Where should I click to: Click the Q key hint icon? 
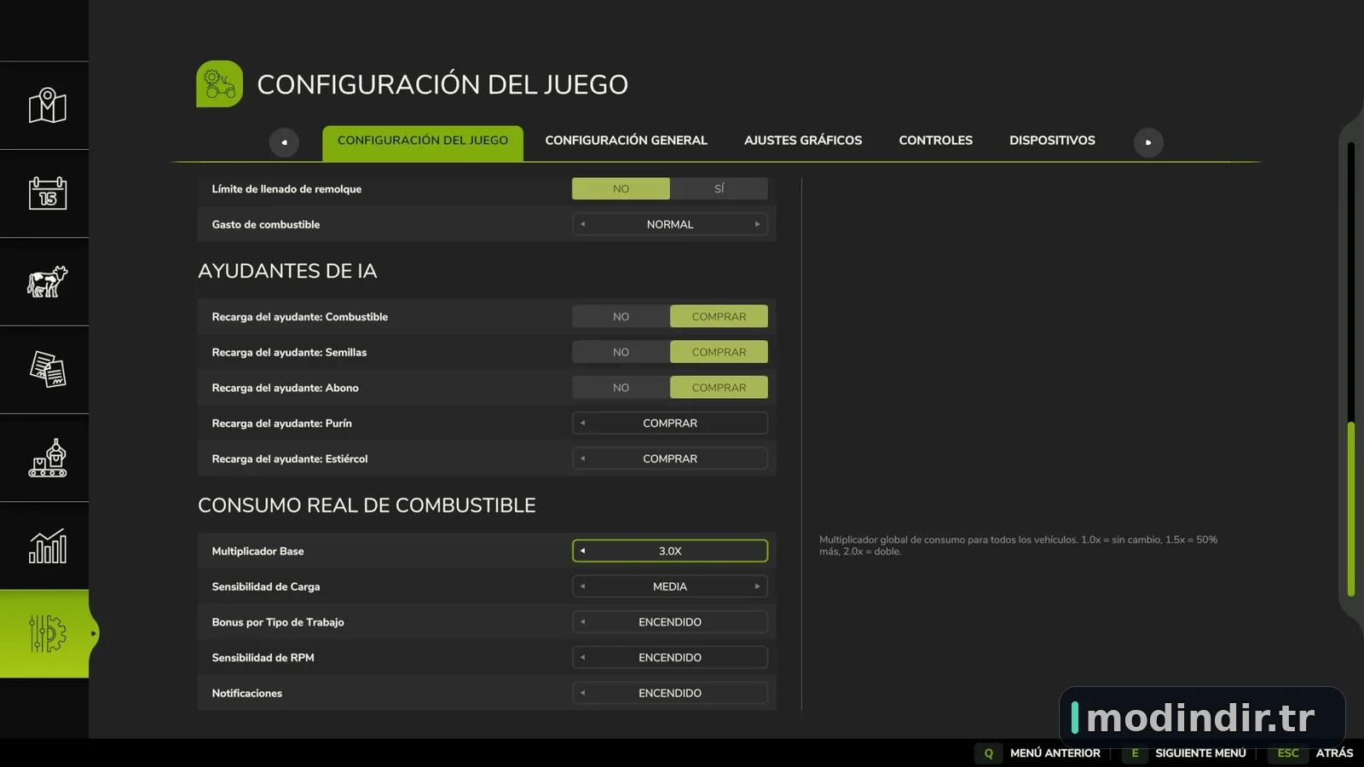point(989,753)
